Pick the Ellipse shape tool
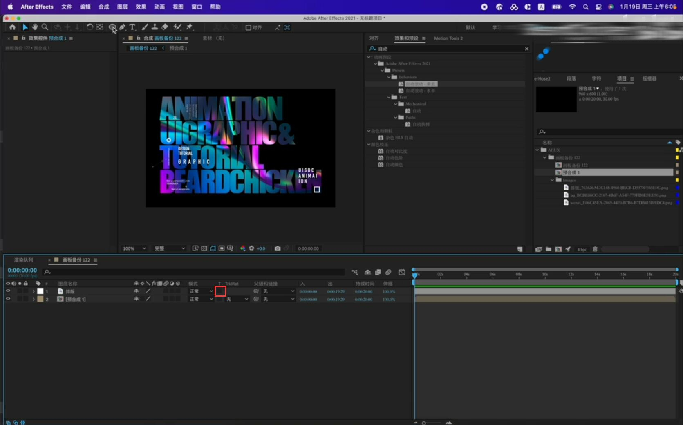Viewport: 683px width, 425px height. 112,27
